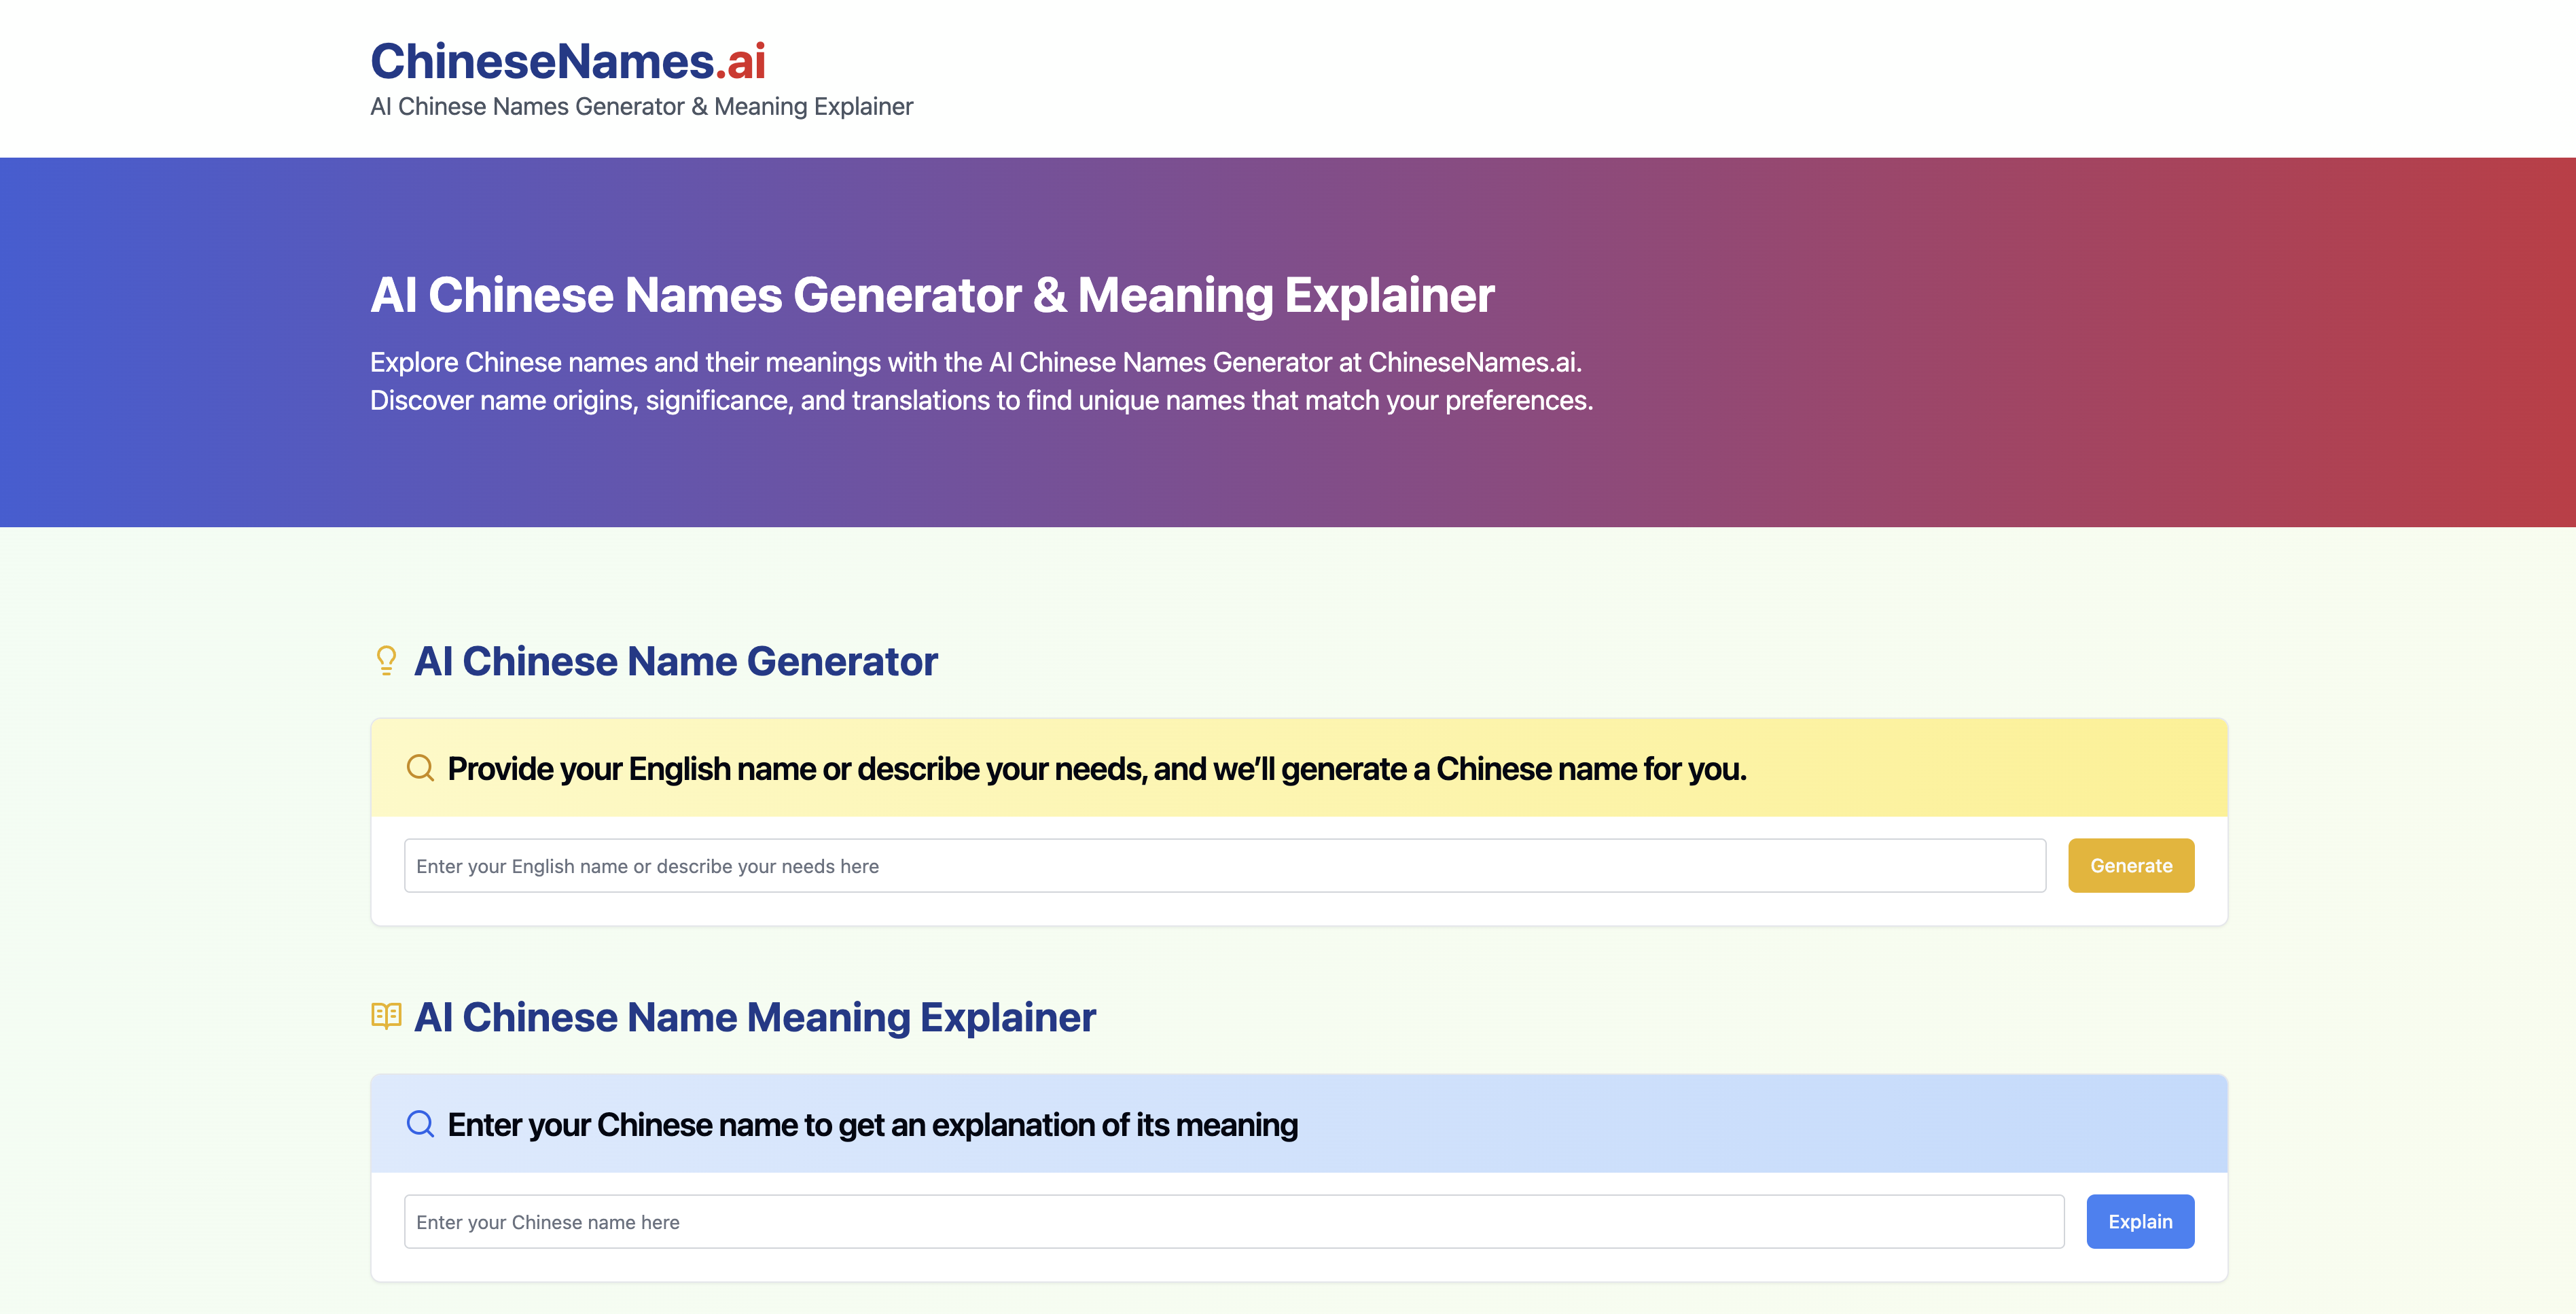This screenshot has width=2576, height=1314.
Task: Click the lightbulb icon beside Name Generator heading
Action: 386,661
